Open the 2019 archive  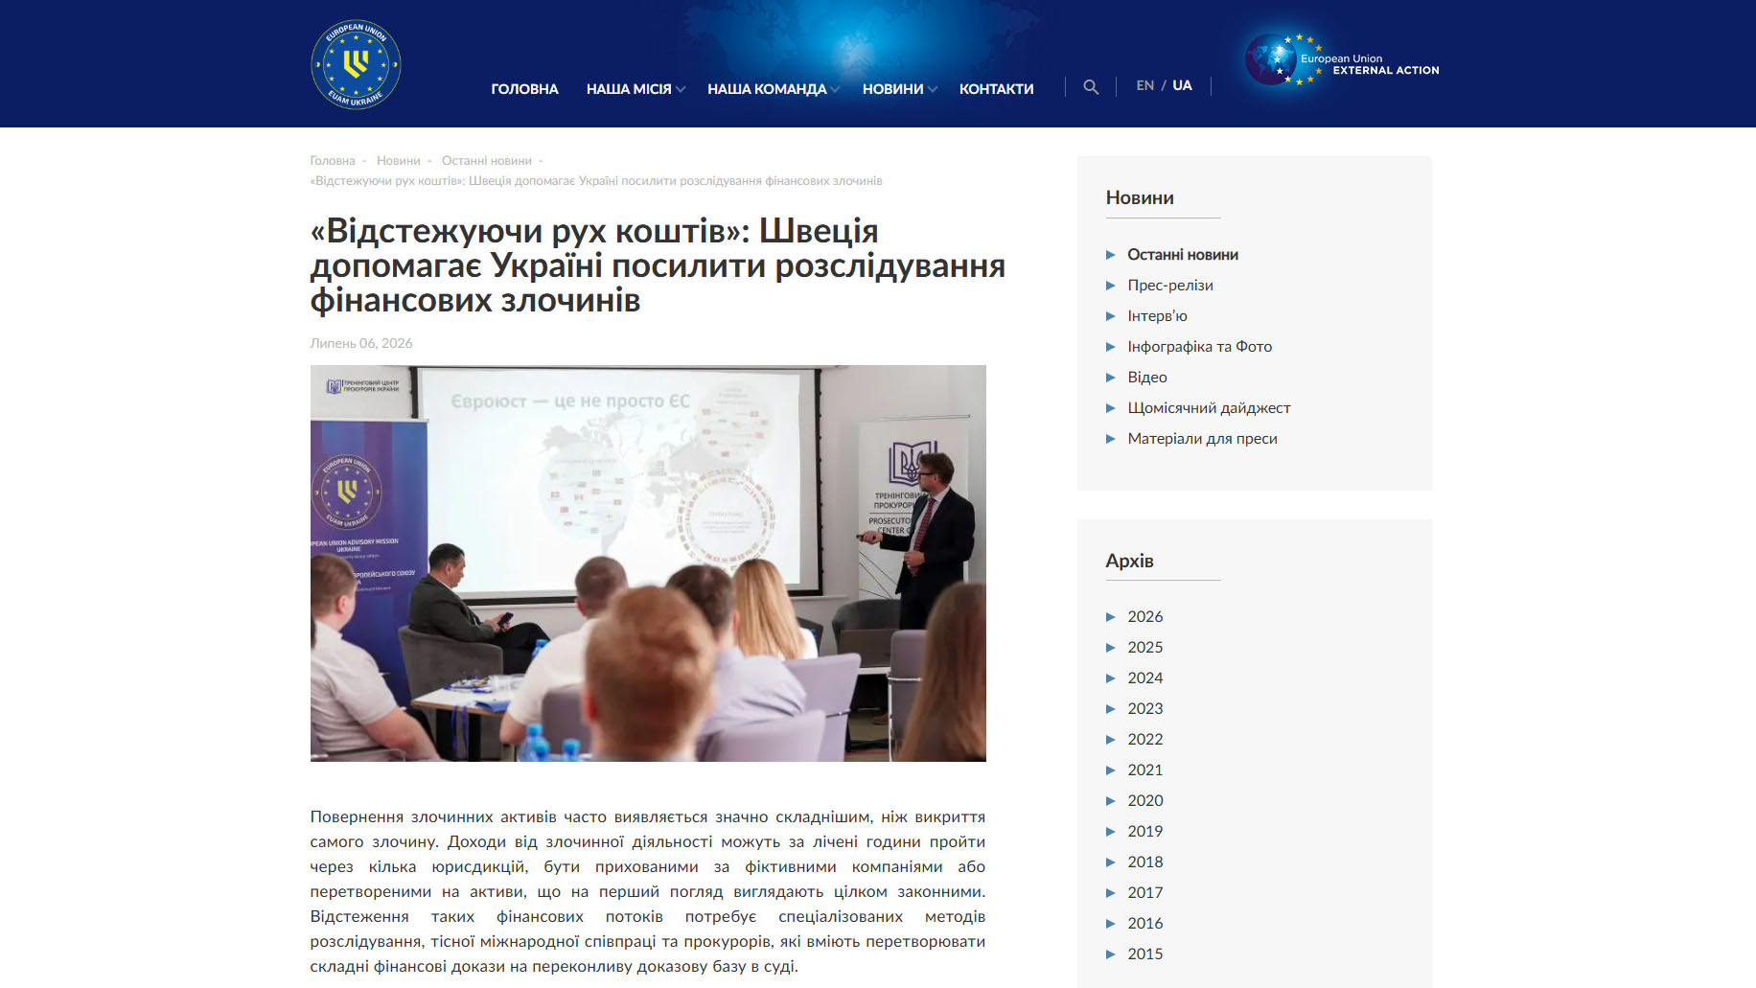[1145, 832]
